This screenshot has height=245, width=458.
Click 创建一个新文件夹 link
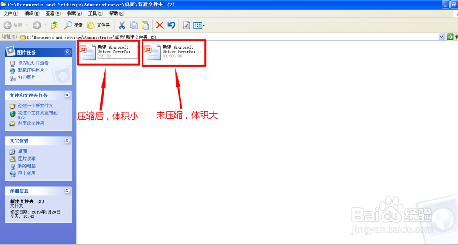36,106
